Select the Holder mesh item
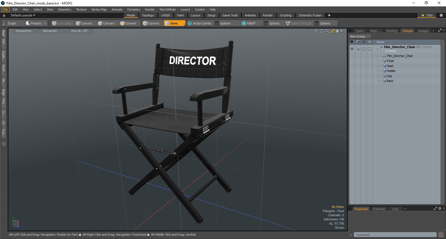 tap(391, 71)
